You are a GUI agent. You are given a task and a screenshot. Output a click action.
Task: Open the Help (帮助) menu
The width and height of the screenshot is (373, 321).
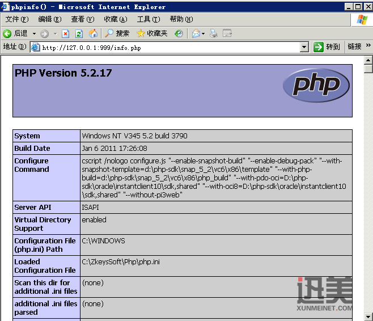tap(181, 19)
